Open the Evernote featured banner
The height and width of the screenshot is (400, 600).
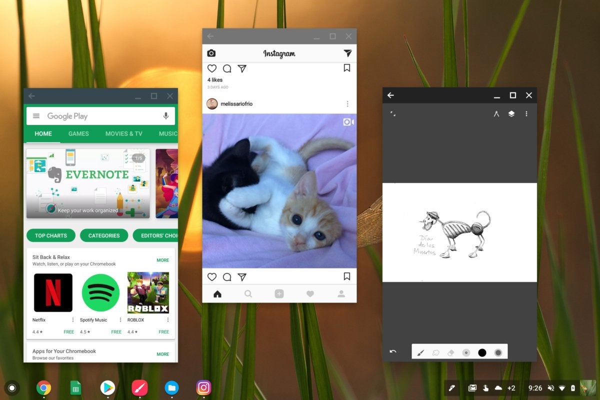point(88,183)
